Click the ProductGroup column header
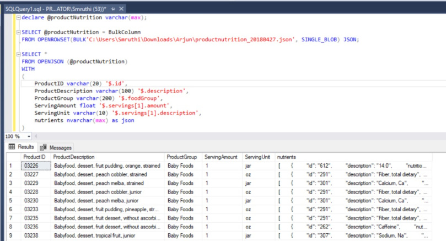 pyautogui.click(x=182, y=157)
